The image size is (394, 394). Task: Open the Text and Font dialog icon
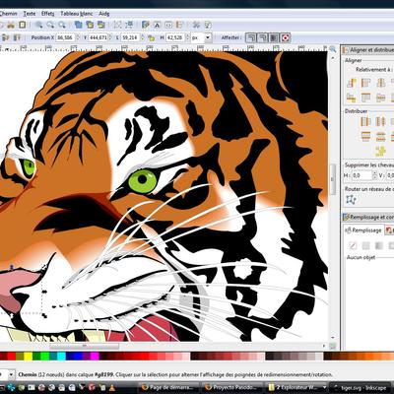click(158, 25)
